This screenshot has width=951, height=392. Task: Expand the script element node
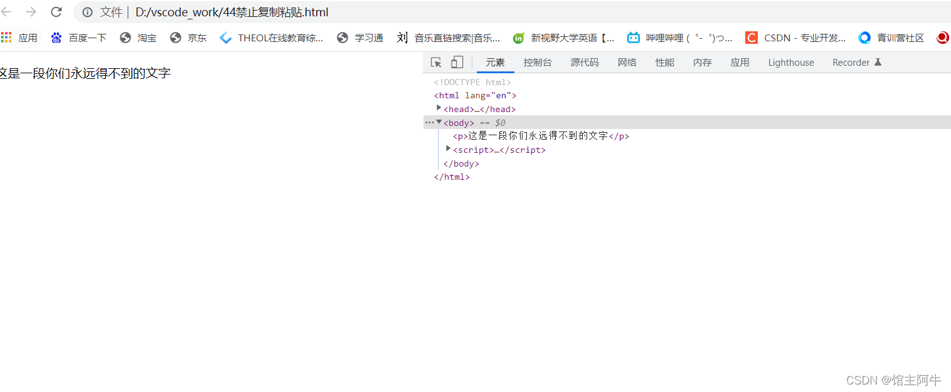click(448, 148)
